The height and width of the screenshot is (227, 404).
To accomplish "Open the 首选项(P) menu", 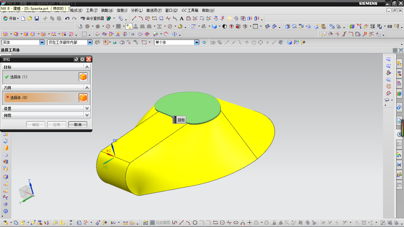I will [154, 10].
